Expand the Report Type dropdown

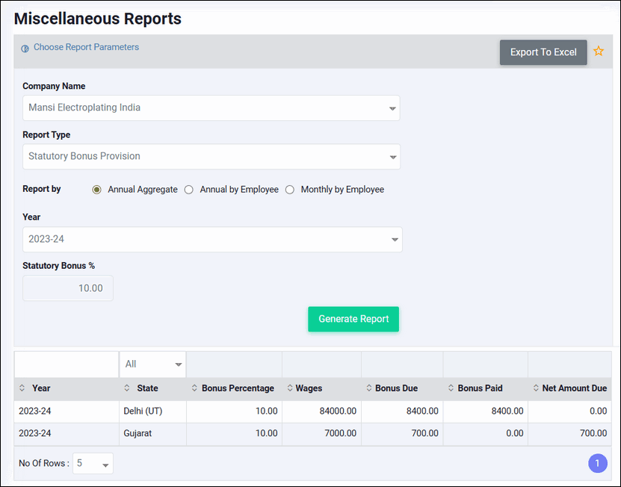point(211,157)
